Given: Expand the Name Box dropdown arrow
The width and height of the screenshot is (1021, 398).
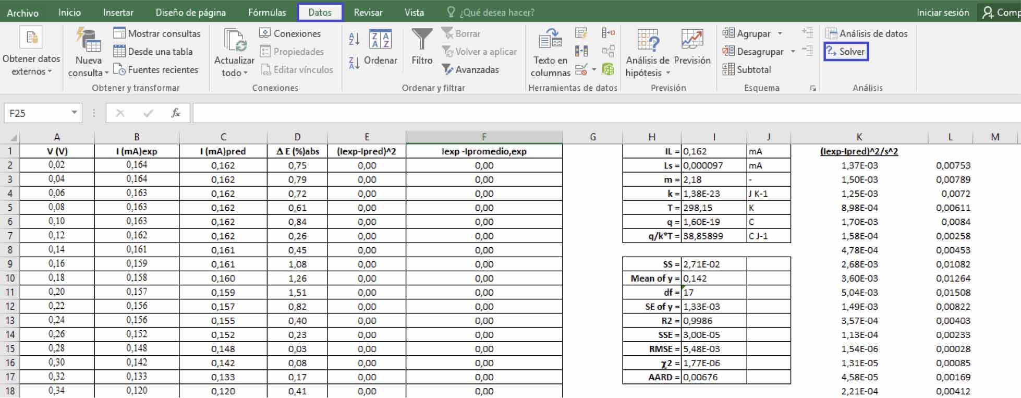Looking at the screenshot, I should pos(74,113).
